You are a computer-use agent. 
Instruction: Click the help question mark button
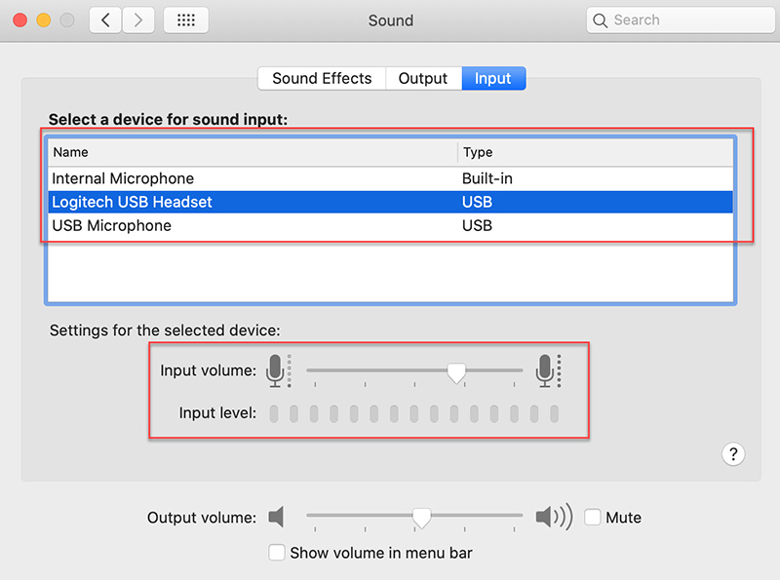[x=733, y=453]
